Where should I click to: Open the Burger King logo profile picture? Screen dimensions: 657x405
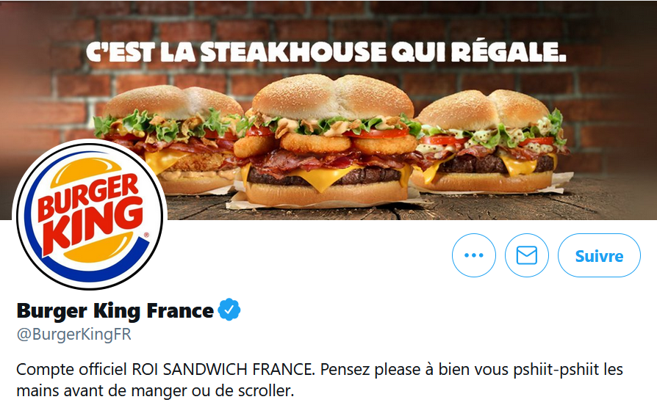[90, 214]
